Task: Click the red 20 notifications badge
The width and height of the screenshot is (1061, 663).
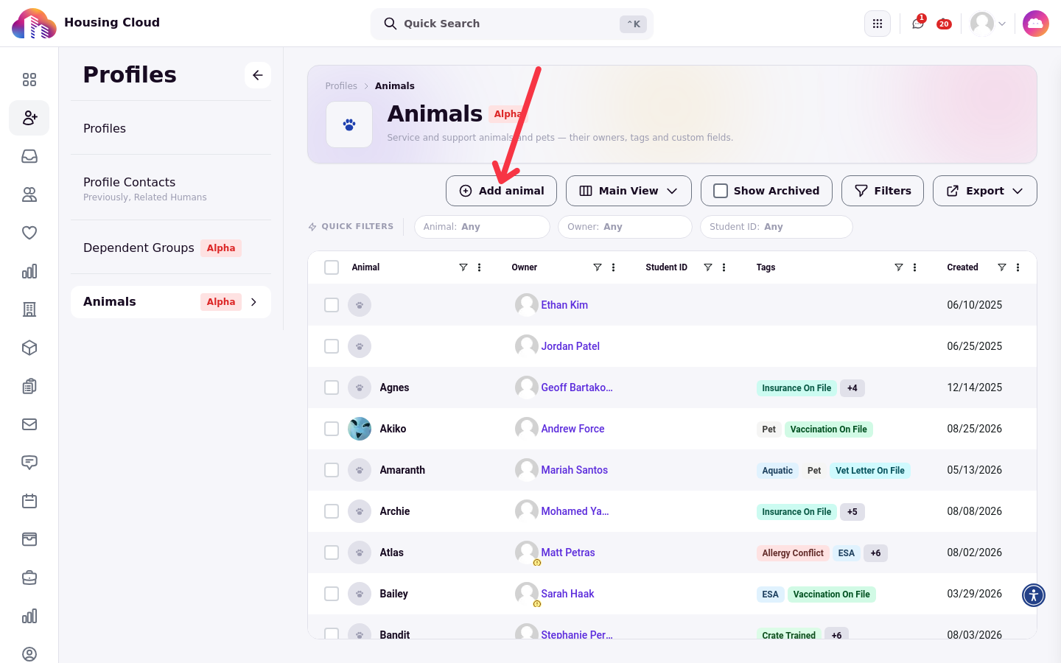Action: 944,24
